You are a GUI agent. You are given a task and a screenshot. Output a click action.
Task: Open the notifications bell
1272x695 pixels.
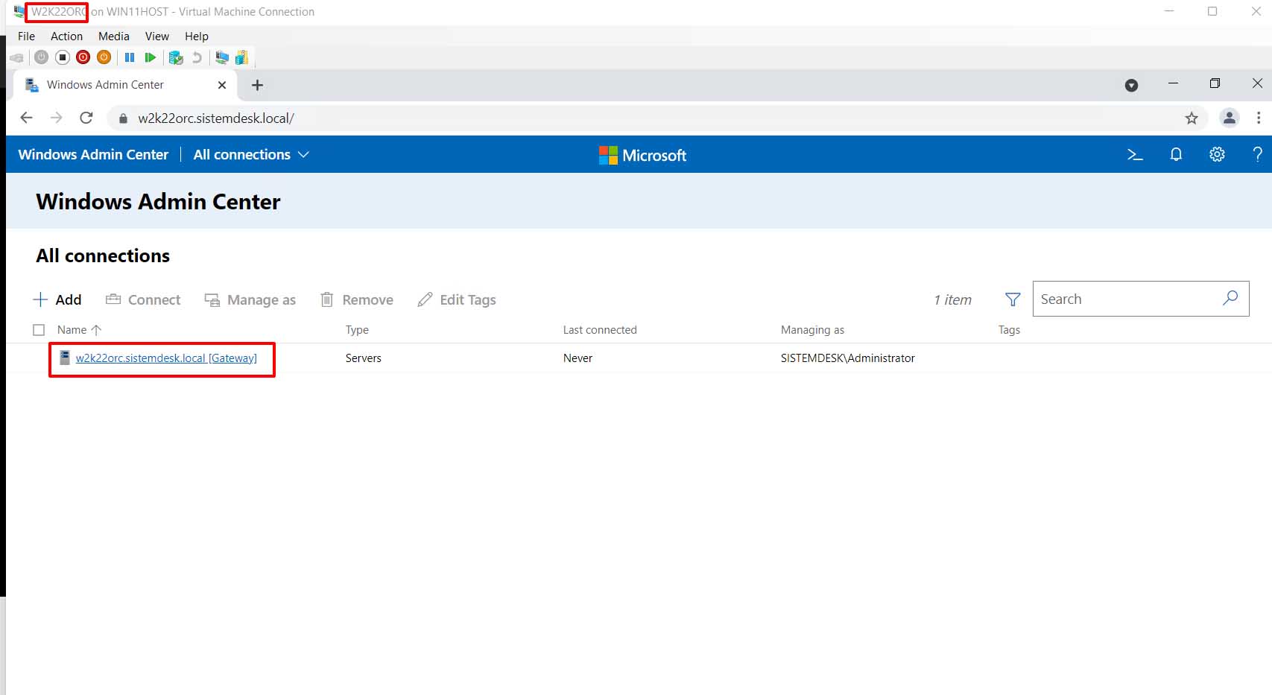pos(1176,154)
